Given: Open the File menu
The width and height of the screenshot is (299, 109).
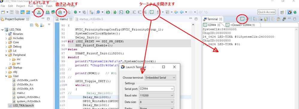Looking at the screenshot, I should click(x=3, y=6).
